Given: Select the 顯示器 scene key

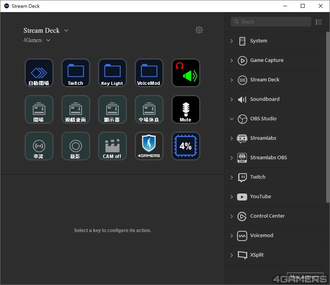Looking at the screenshot, I should click(112, 109).
